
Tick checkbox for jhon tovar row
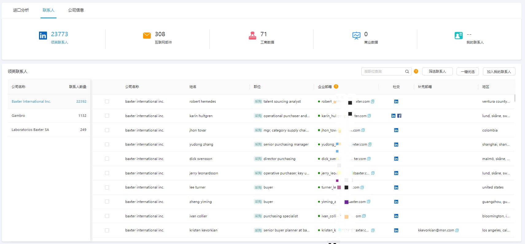click(107, 130)
